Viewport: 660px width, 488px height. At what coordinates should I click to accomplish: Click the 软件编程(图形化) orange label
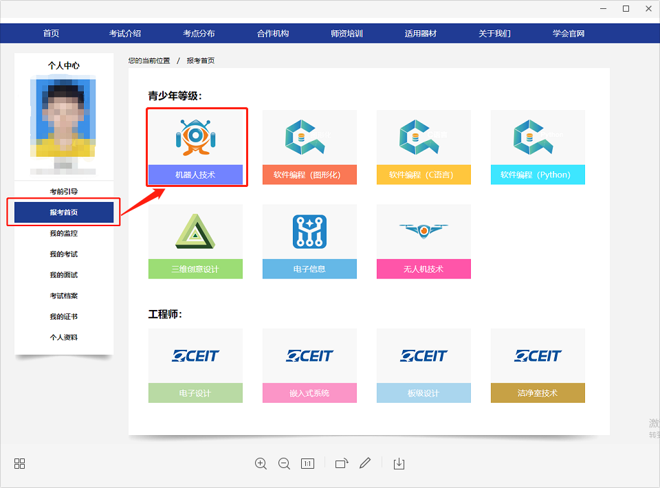click(309, 175)
